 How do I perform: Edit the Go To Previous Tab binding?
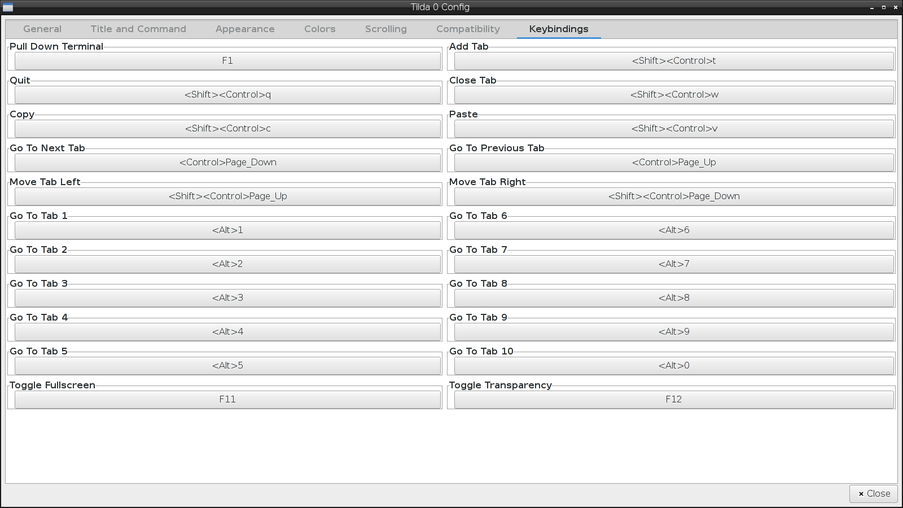pos(674,163)
